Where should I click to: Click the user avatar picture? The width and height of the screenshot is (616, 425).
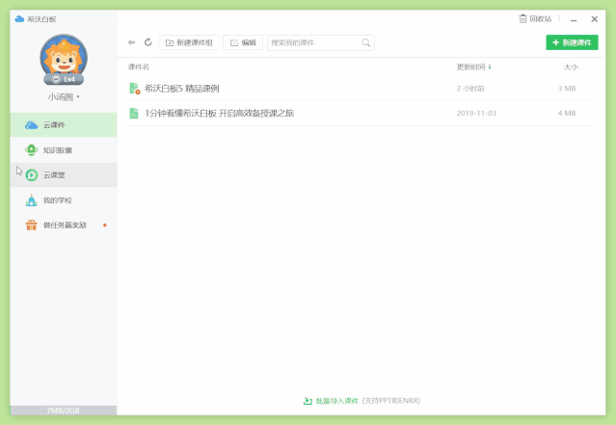[x=64, y=56]
